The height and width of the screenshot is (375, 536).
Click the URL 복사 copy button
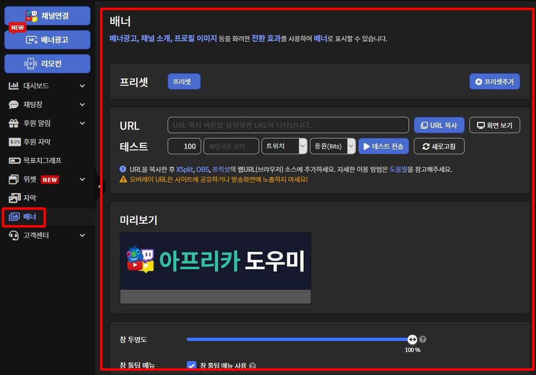click(439, 125)
